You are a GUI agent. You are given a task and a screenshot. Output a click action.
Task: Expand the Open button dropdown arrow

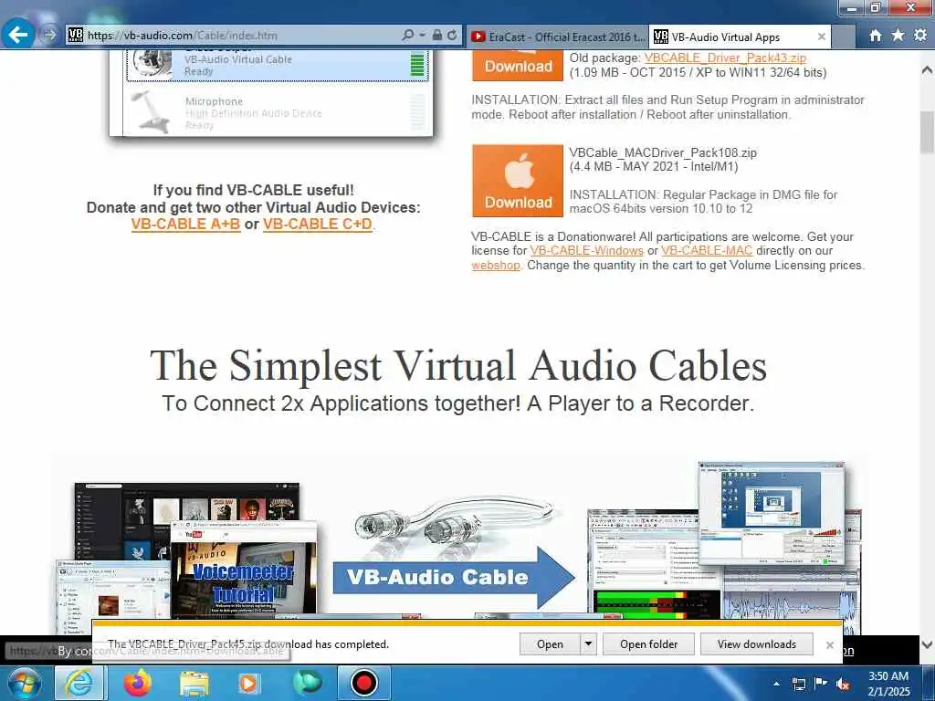pyautogui.click(x=589, y=643)
